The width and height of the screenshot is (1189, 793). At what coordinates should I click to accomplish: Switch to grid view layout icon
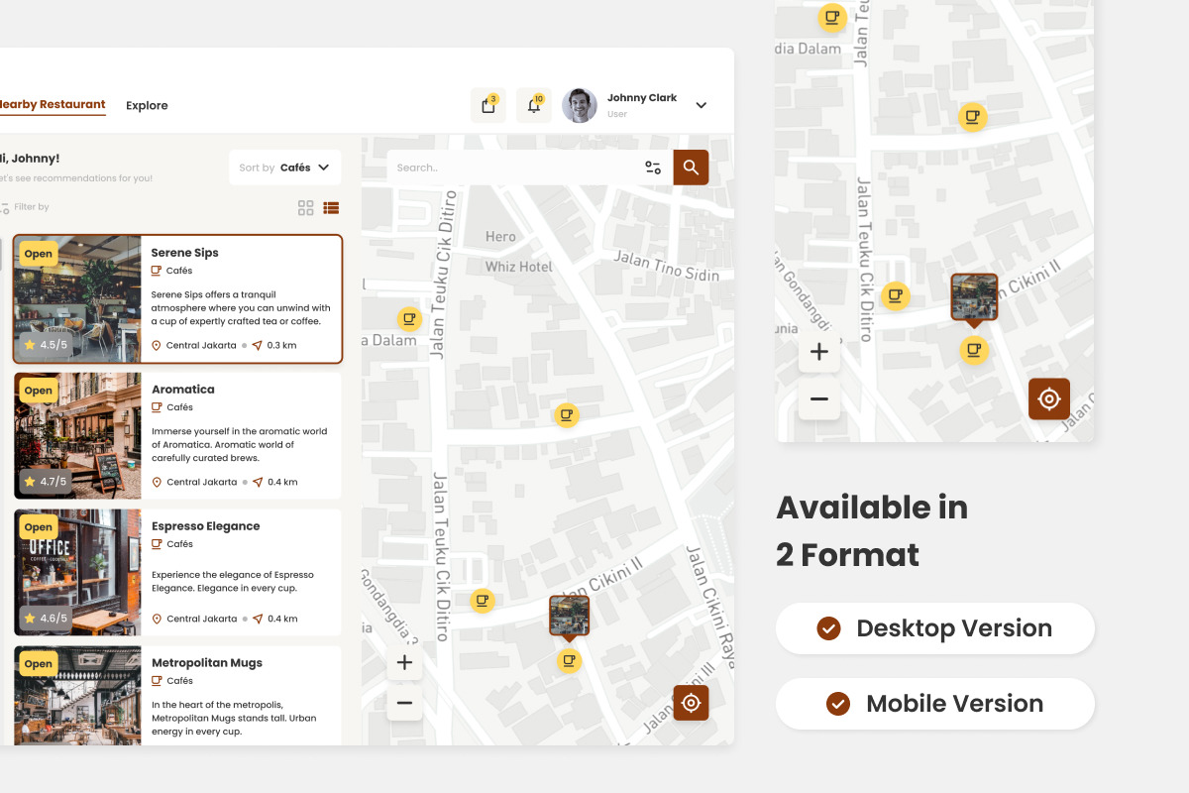pos(306,208)
